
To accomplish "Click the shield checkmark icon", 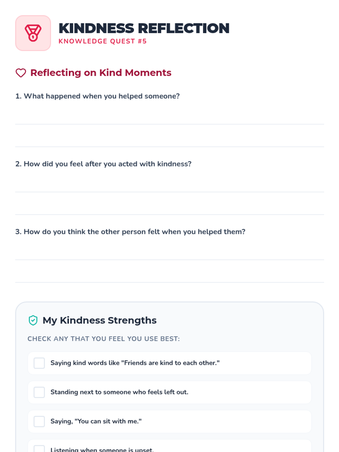I will pyautogui.click(x=33, y=320).
